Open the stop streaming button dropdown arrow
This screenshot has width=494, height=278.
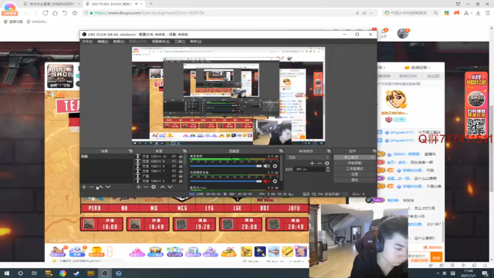tap(372, 157)
